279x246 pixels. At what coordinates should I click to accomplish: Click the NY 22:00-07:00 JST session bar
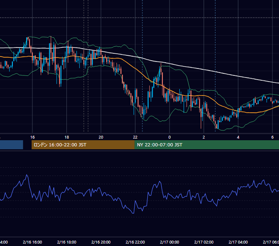tap(206, 145)
